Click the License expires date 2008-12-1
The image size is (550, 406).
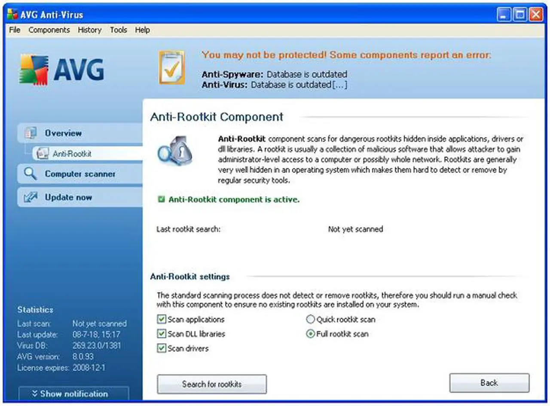[x=89, y=368]
